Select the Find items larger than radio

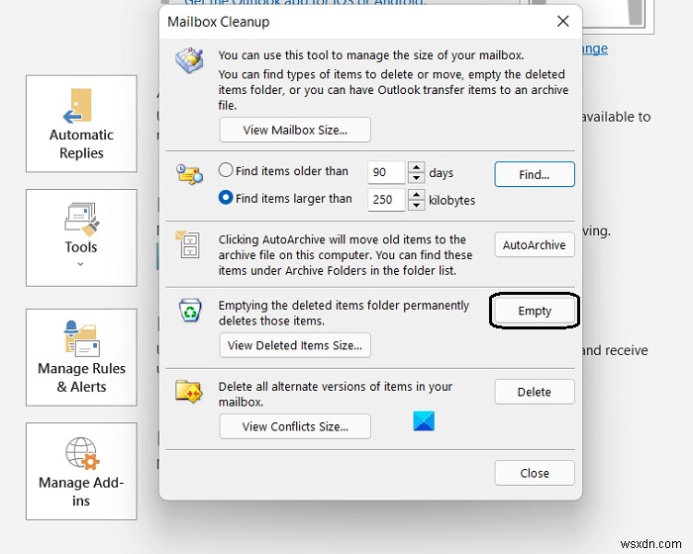tap(226, 198)
